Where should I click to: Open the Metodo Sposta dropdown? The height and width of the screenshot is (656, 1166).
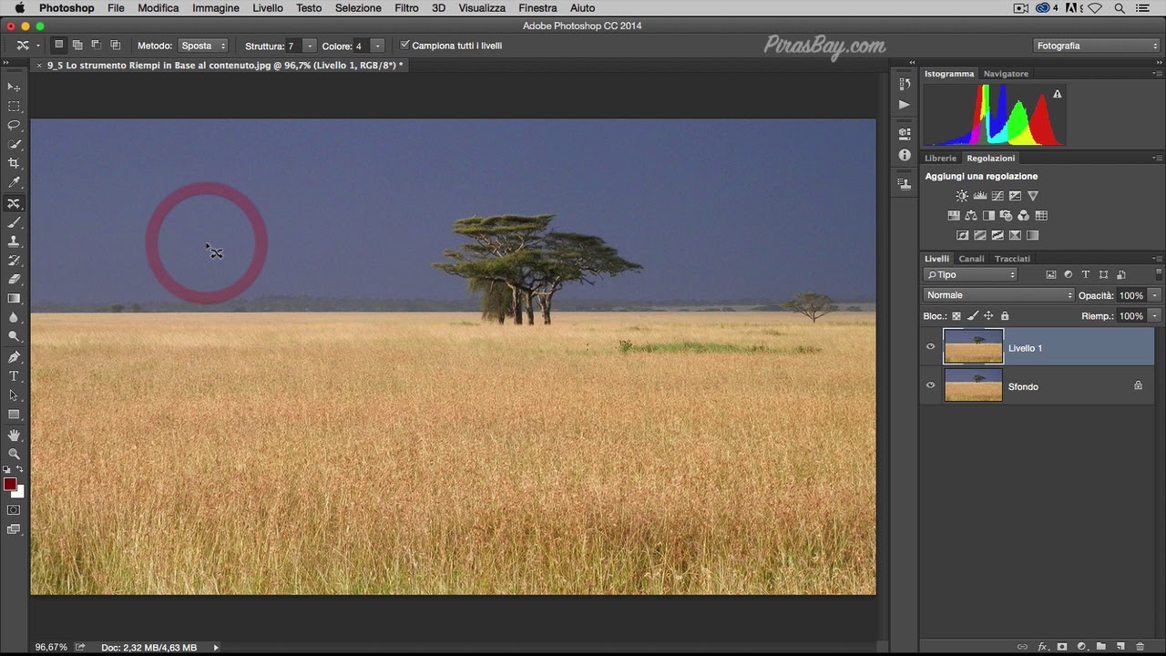click(203, 46)
